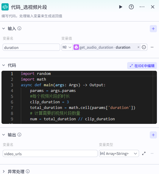
Task: Click the node title 代码_选视频片段
Action: 29,7
